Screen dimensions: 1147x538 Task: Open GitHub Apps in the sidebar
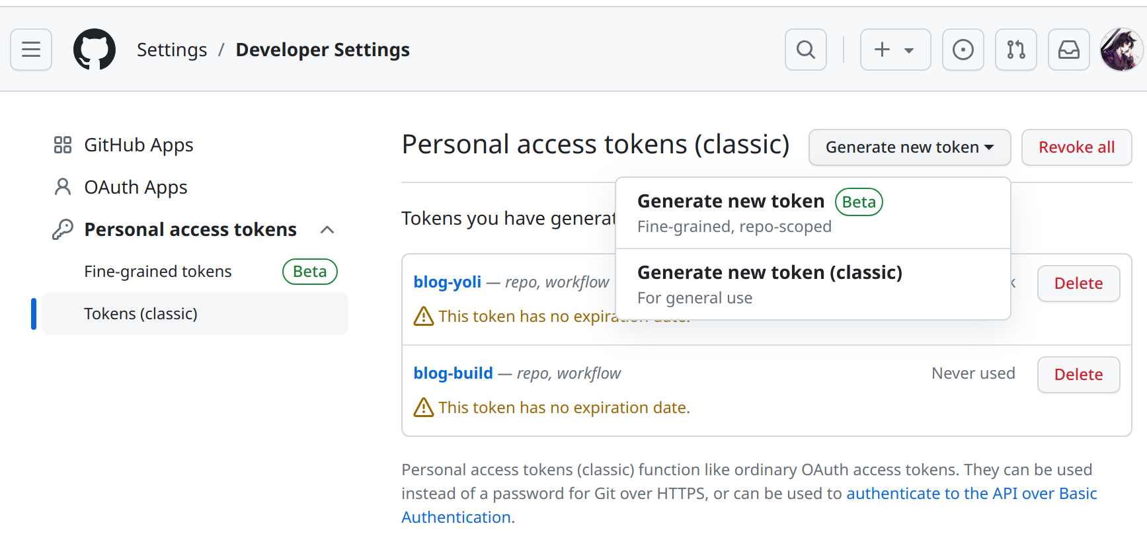click(138, 145)
